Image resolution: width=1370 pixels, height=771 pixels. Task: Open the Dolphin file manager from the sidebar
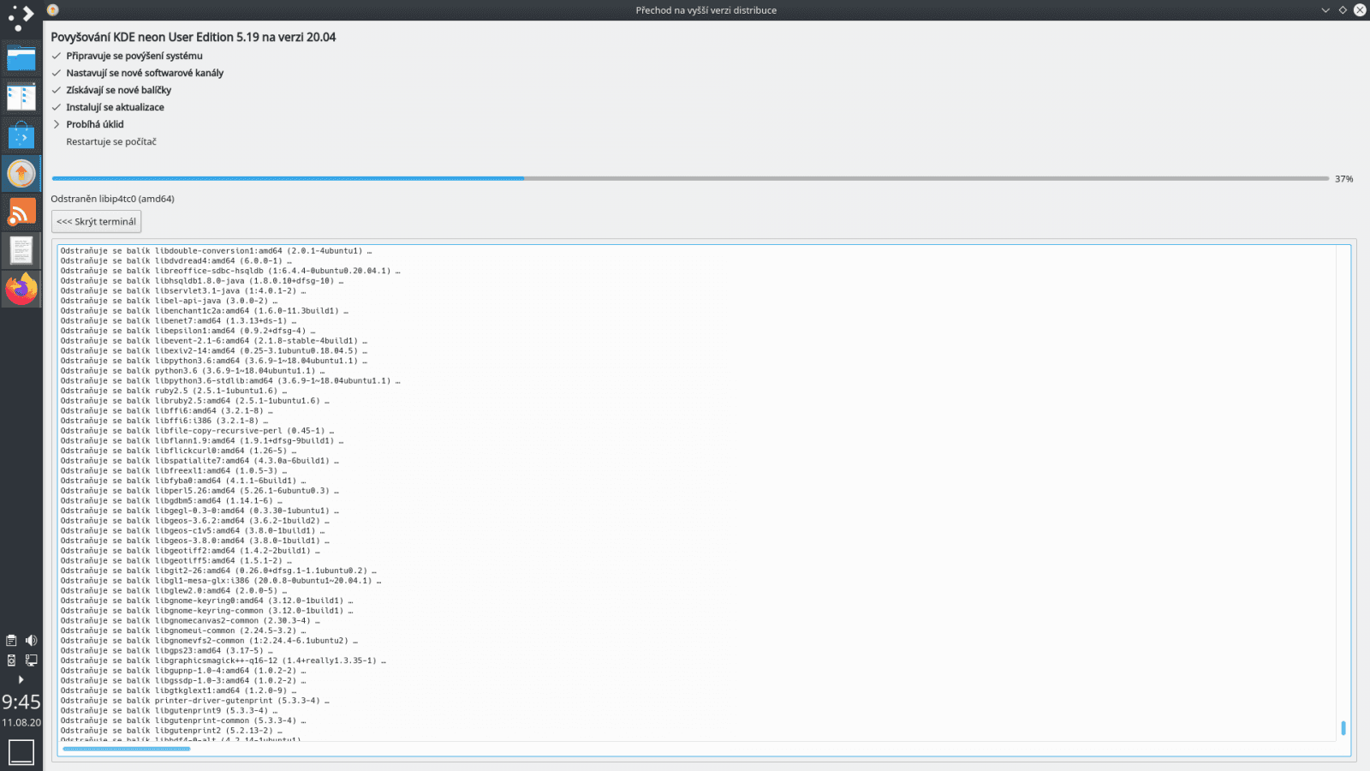click(x=21, y=58)
